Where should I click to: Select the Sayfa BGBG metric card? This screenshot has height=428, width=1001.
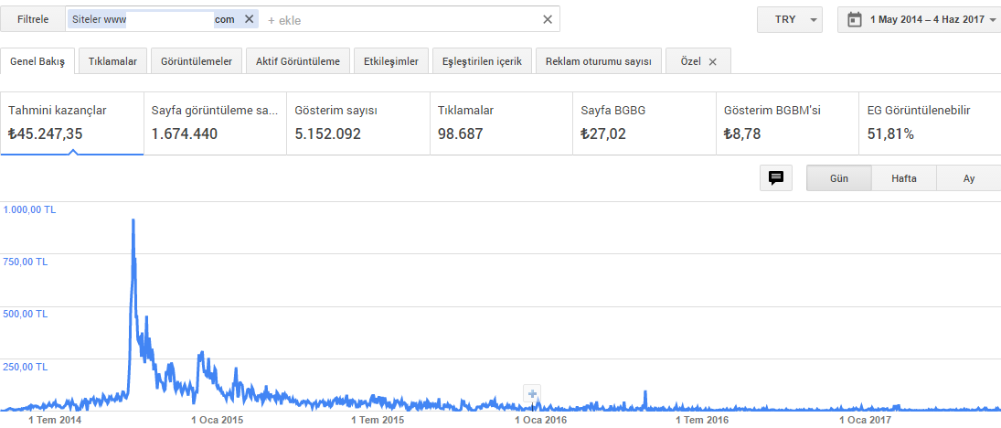(644, 123)
